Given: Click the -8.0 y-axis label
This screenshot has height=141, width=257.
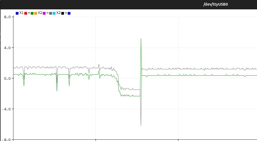Looking at the screenshot, I should click(6, 139).
